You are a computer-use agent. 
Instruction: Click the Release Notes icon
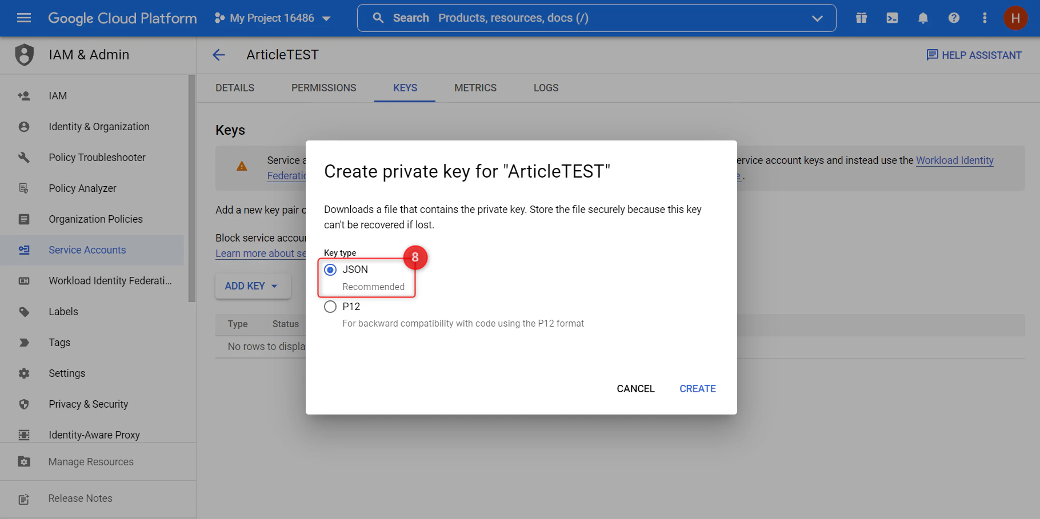point(24,499)
